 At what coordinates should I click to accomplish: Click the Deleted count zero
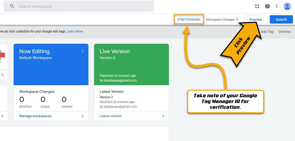[x=64, y=99]
